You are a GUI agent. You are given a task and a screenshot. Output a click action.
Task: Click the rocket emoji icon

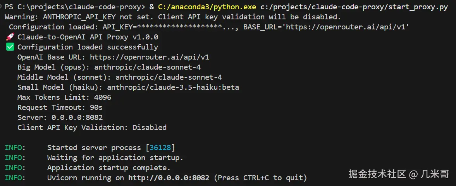[x=10, y=37]
